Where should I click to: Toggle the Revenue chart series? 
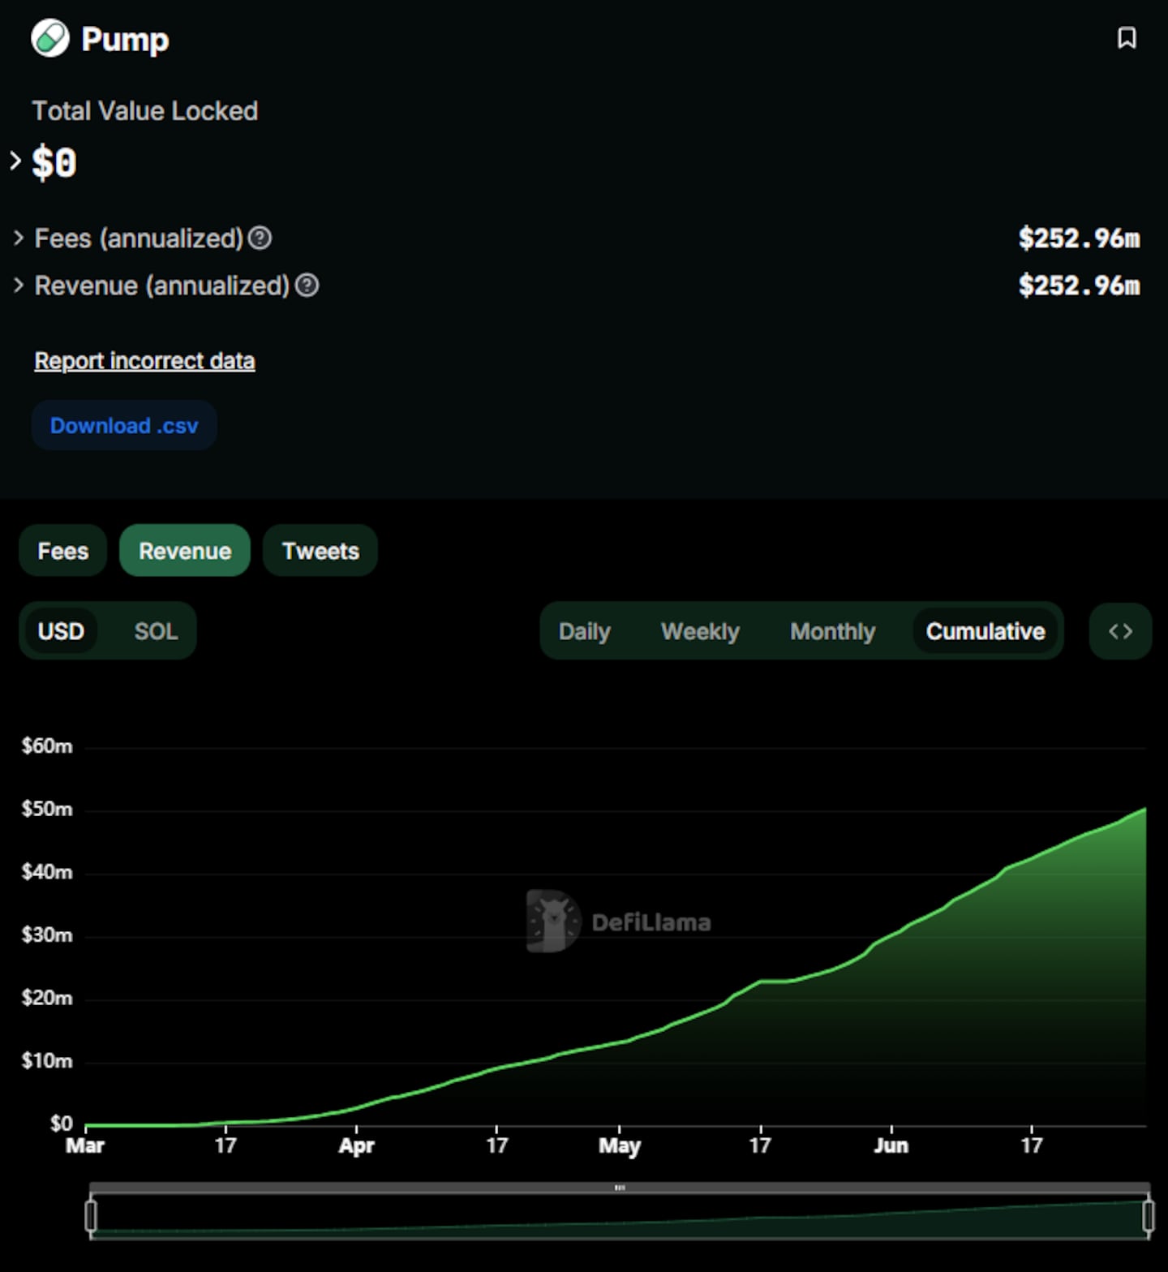185,551
